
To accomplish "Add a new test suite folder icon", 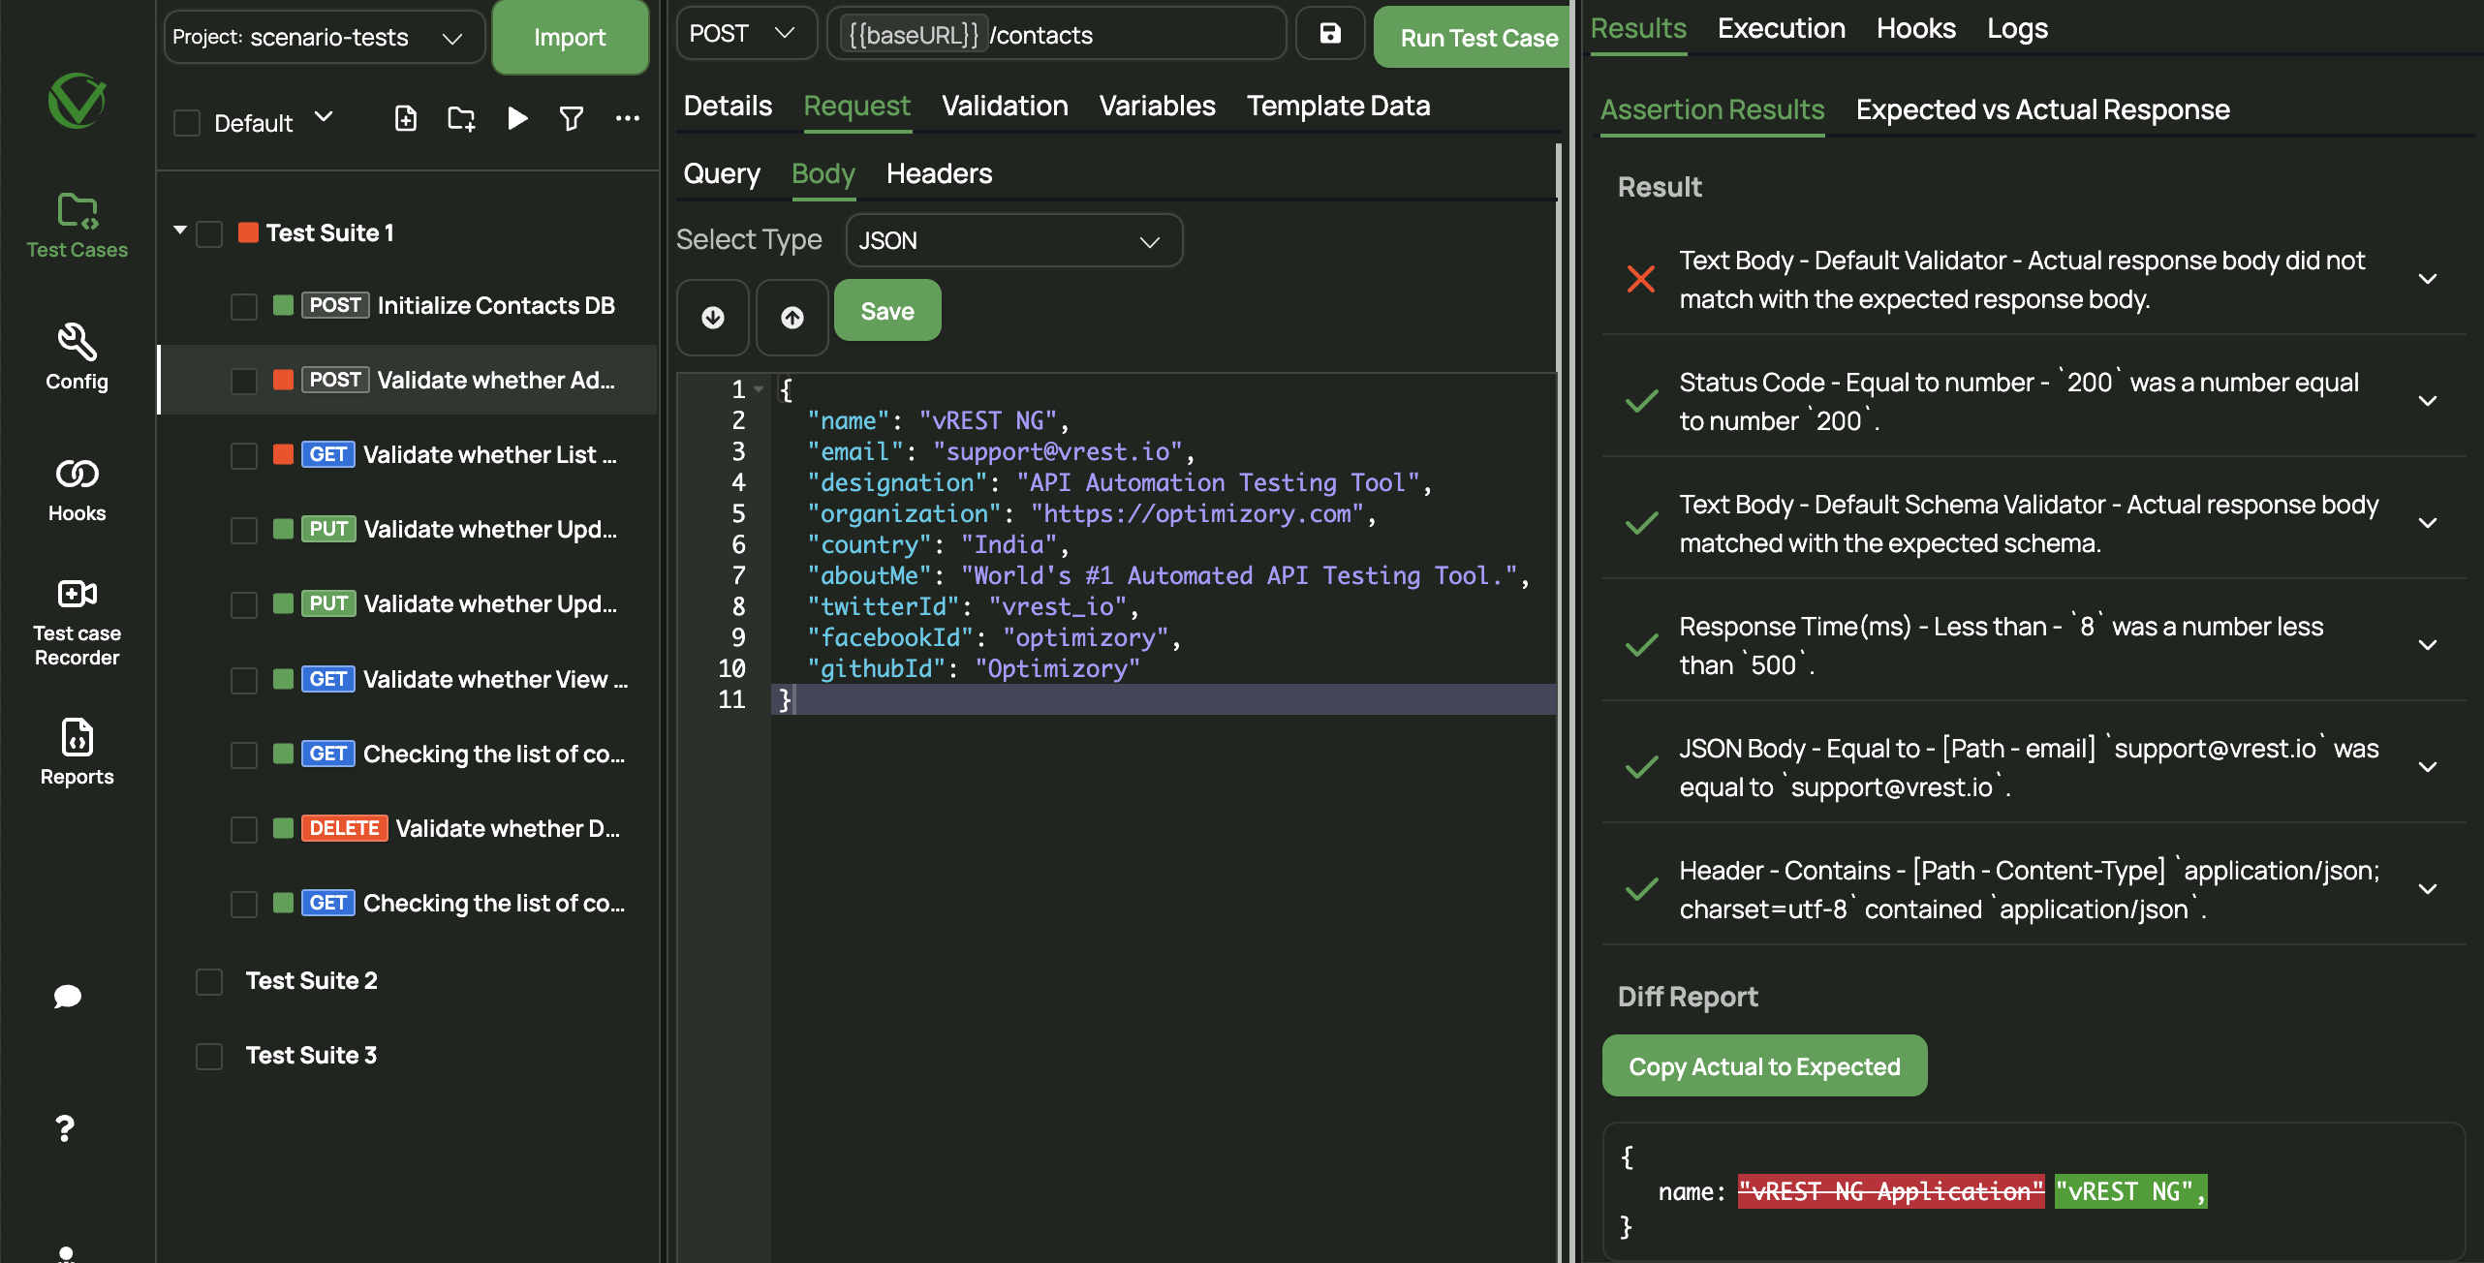I will [x=461, y=118].
